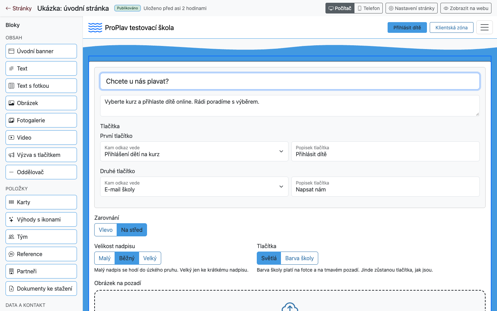The height and width of the screenshot is (311, 497).
Task: Click the upload cloud icon for background image
Action: 290,307
